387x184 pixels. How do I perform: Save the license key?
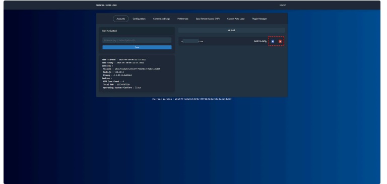click(x=137, y=47)
